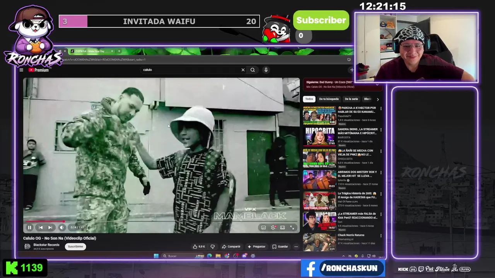Show hidden system tray icons
This screenshot has width=495, height=278.
pos(343,256)
